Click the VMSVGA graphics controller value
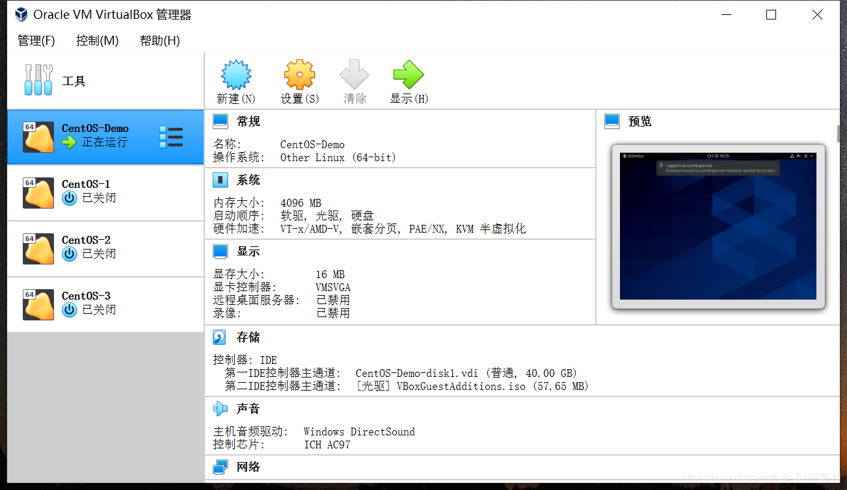Viewport: 847px width, 490px height. click(x=333, y=287)
